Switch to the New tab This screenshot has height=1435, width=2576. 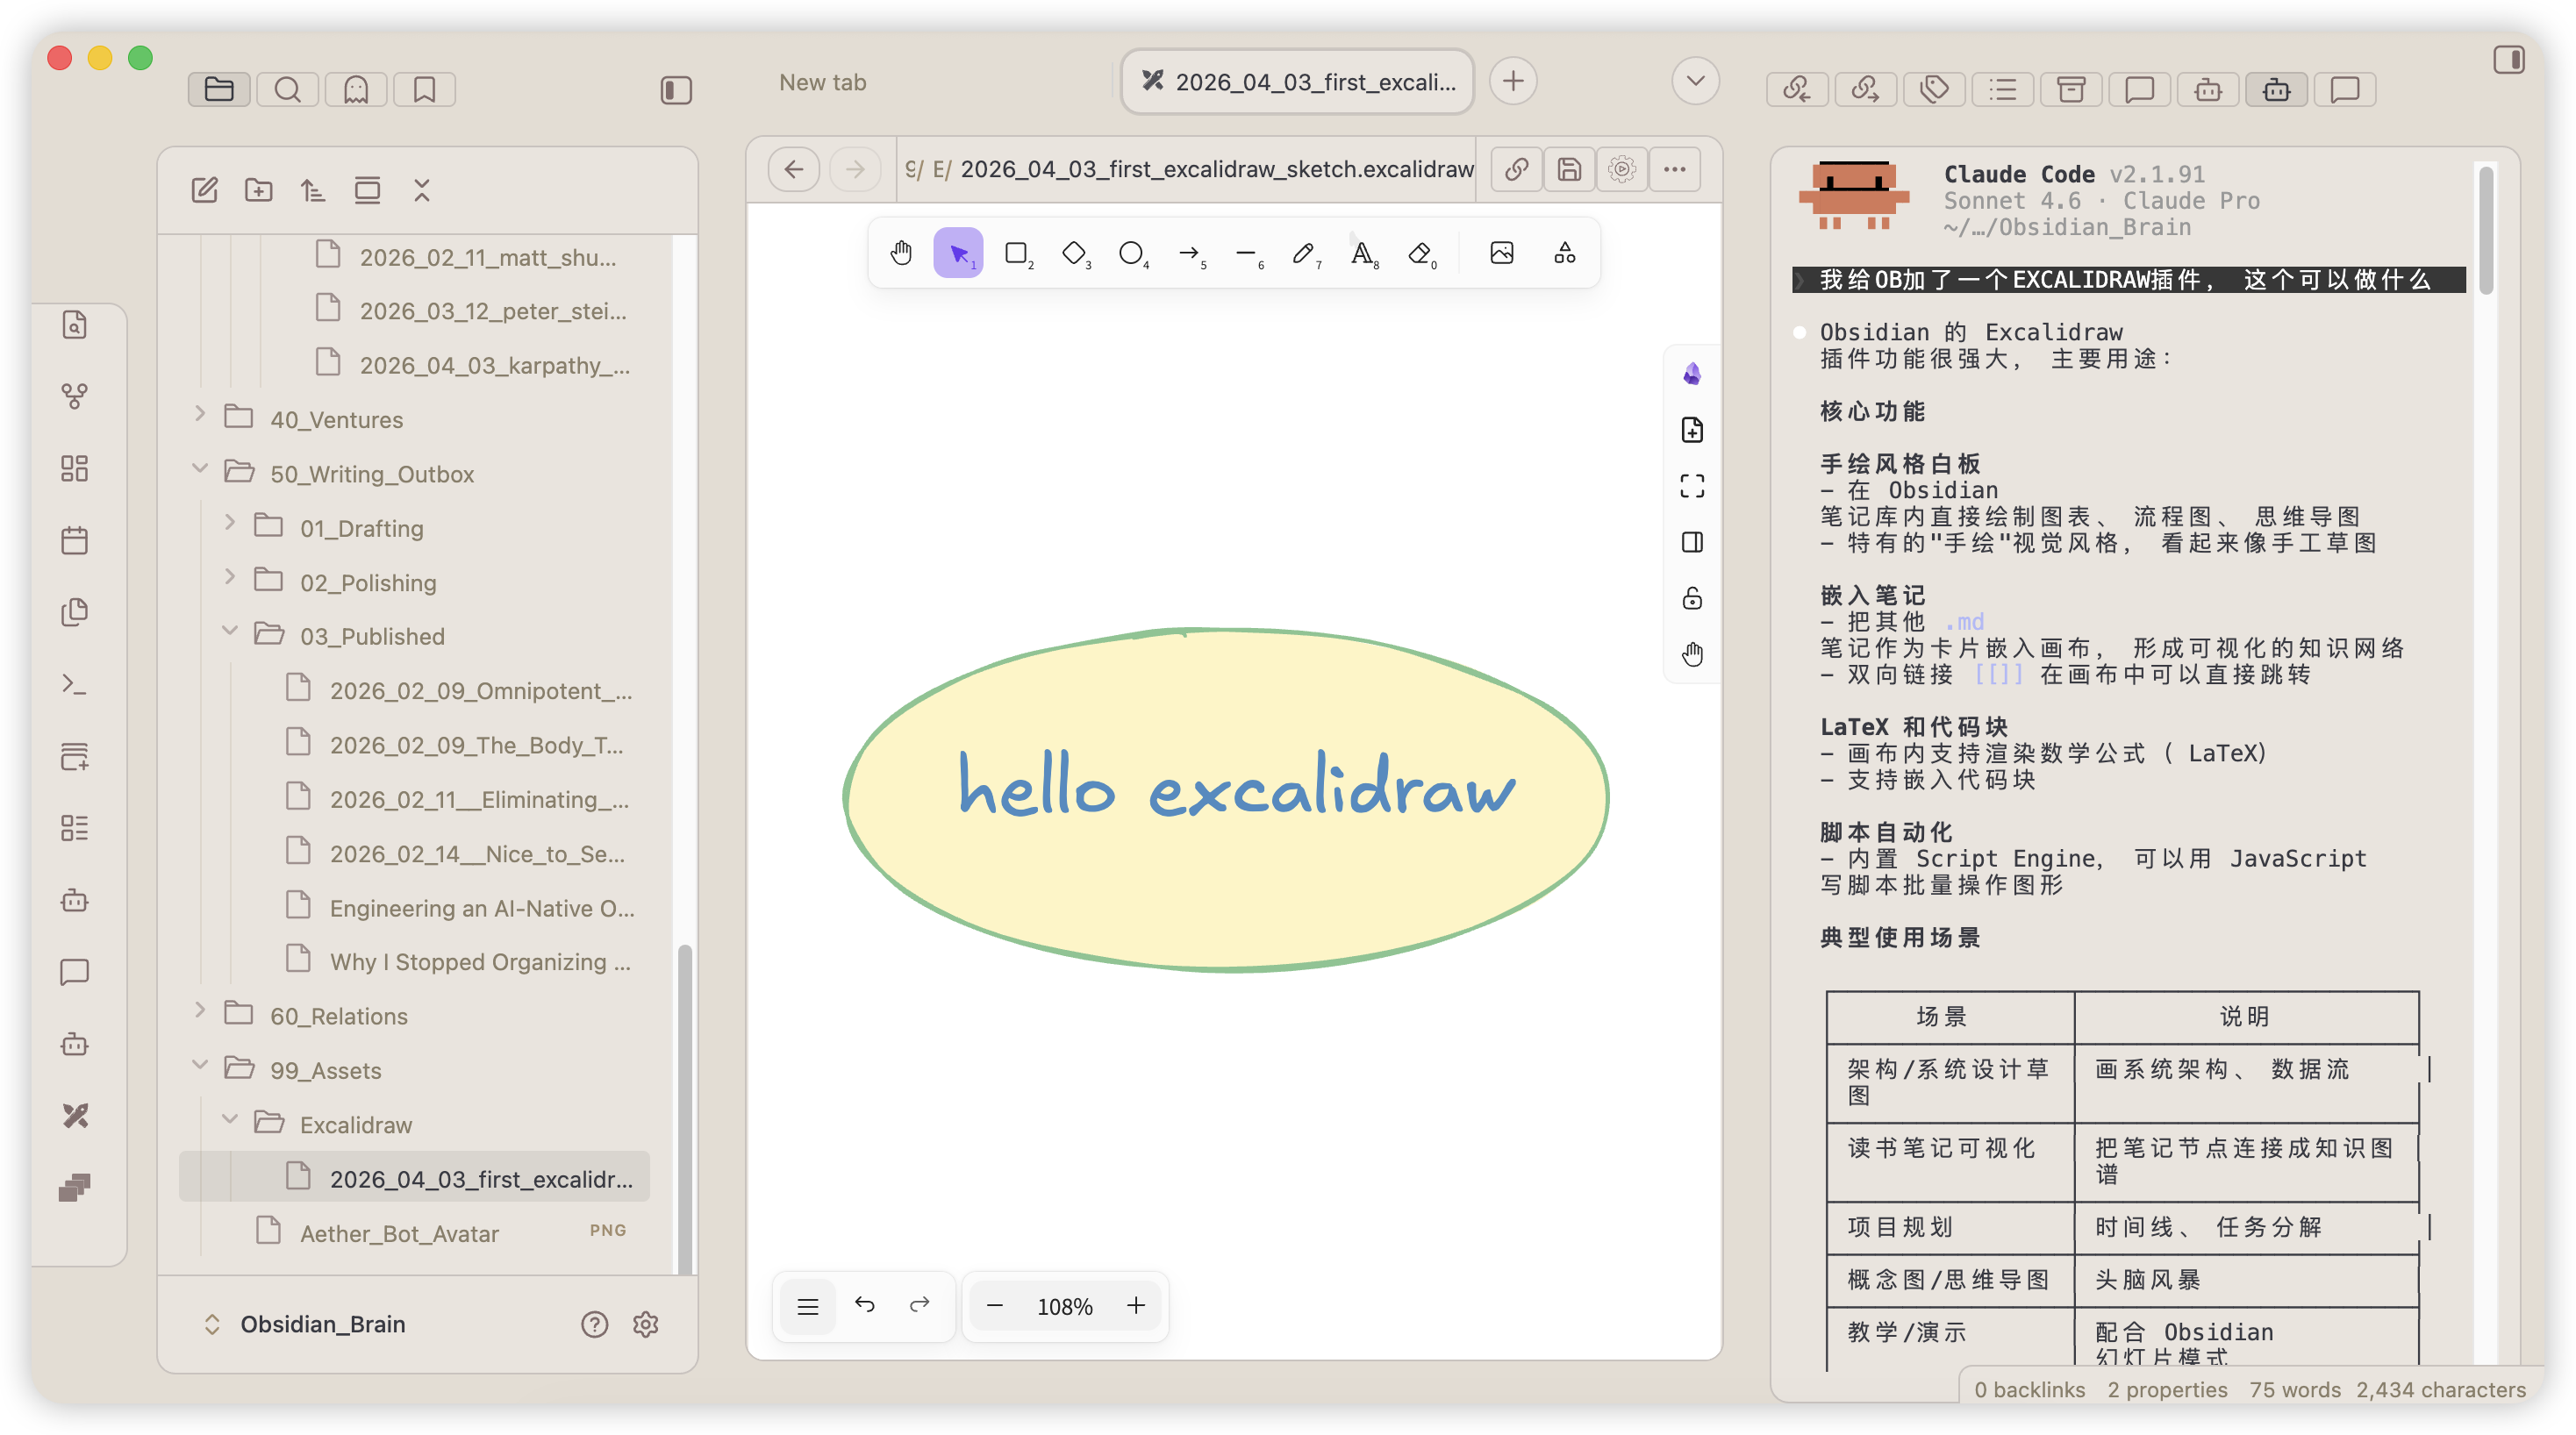[x=822, y=82]
